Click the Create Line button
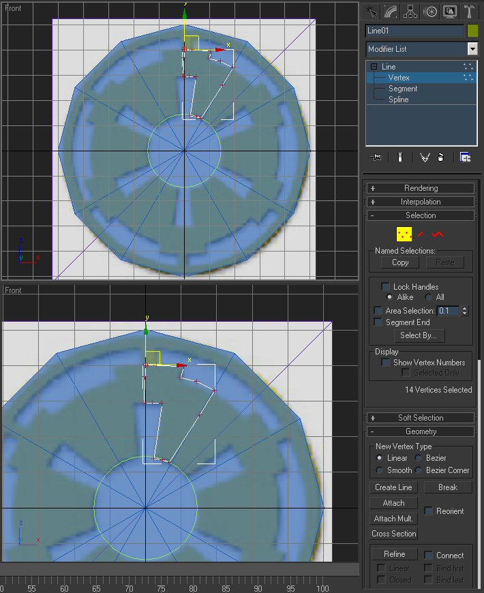 point(393,487)
